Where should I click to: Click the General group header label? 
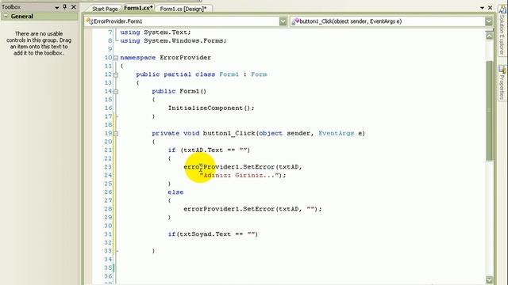pyautogui.click(x=21, y=16)
